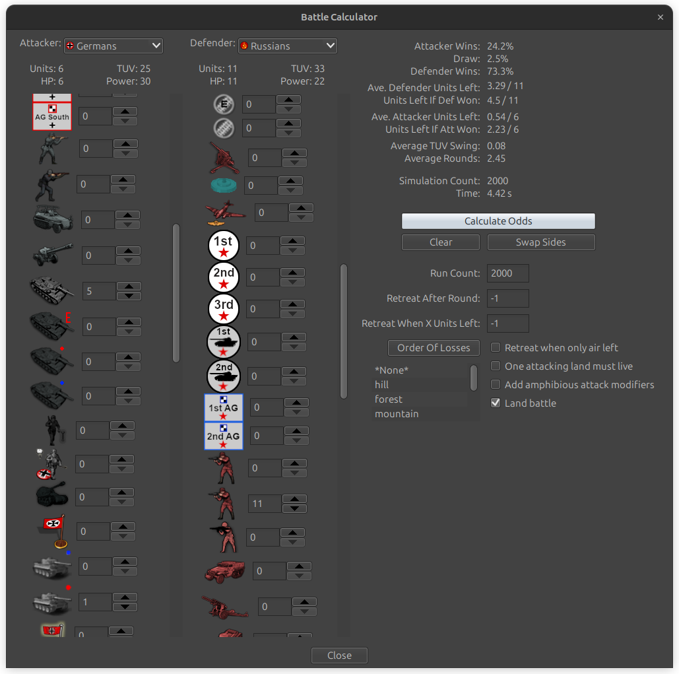Check One attacking land must live
This screenshot has width=679, height=674.
[496, 366]
